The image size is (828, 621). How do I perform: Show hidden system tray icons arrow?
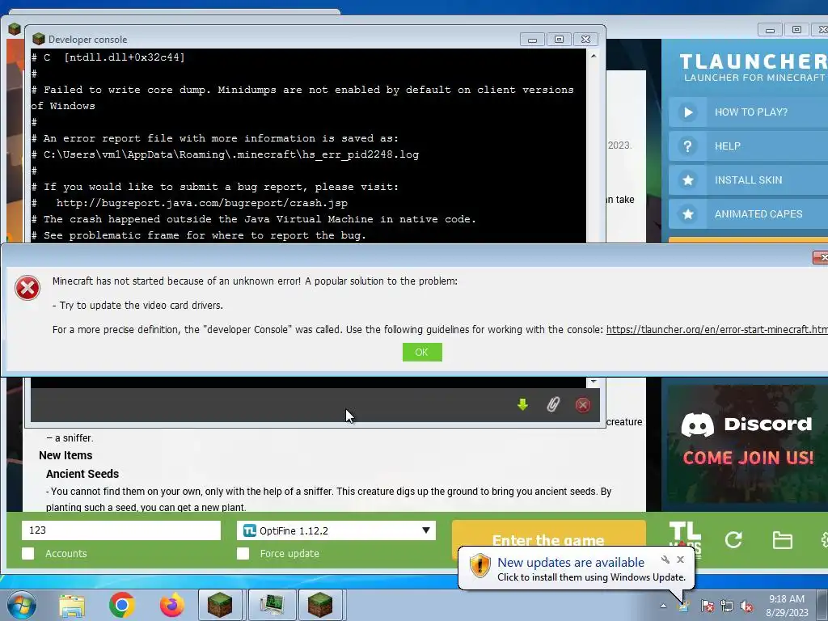coord(663,606)
